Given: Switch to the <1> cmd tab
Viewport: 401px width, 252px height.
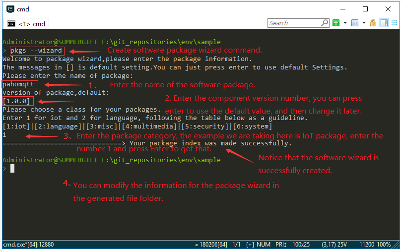Looking at the screenshot, I should coord(27,24).
